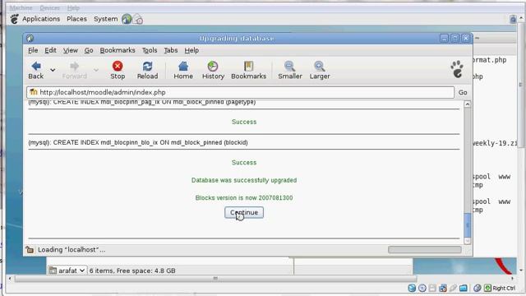
Task: Click VirtualBox mouse integration icon
Action: (477, 288)
